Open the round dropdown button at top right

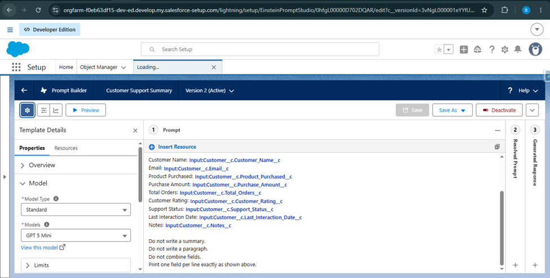point(536,30)
